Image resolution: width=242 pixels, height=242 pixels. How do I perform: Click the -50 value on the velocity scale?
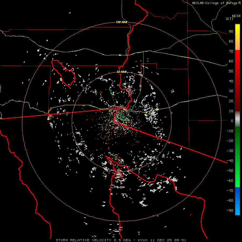pos(230,171)
